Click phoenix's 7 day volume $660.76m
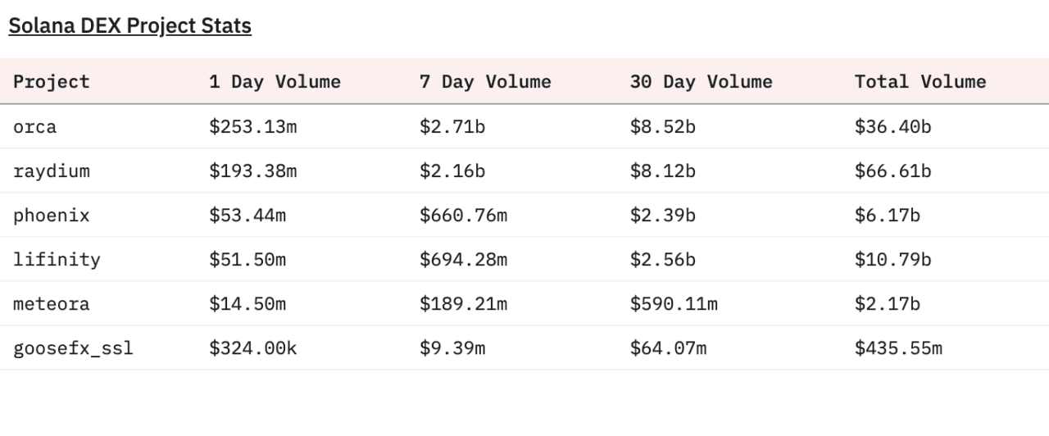1049x436 pixels. [x=463, y=216]
